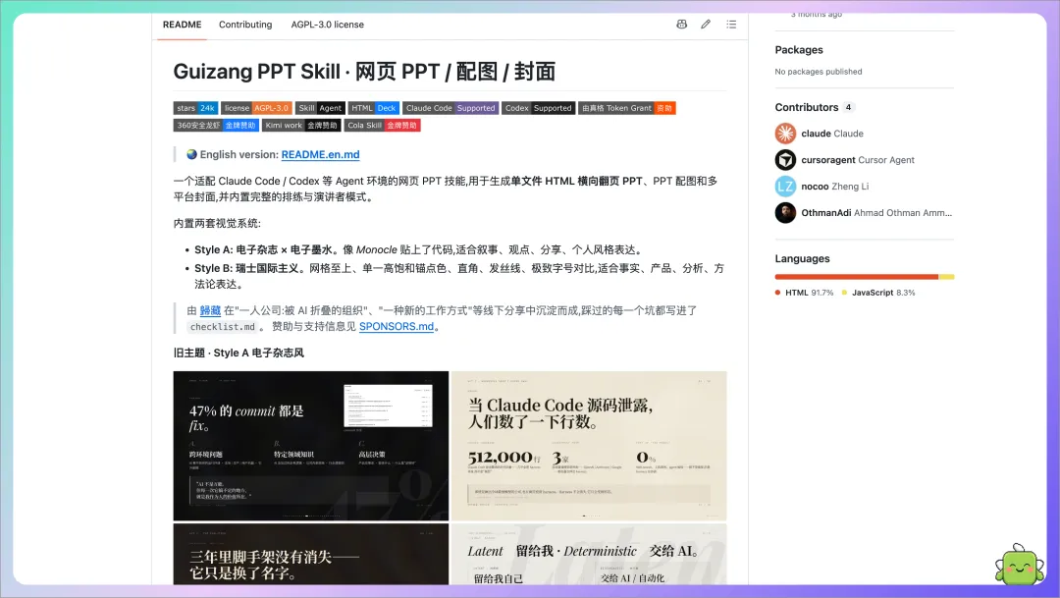This screenshot has width=1060, height=598.
Task: Open the 歸藏 author link
Action: pos(210,310)
